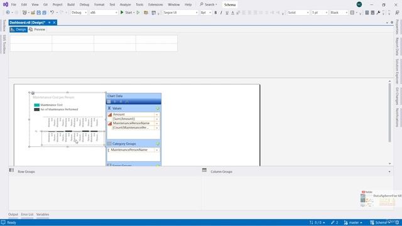Click Start Without Debugging outline play icon
This screenshot has height=226, width=402.
[138, 13]
